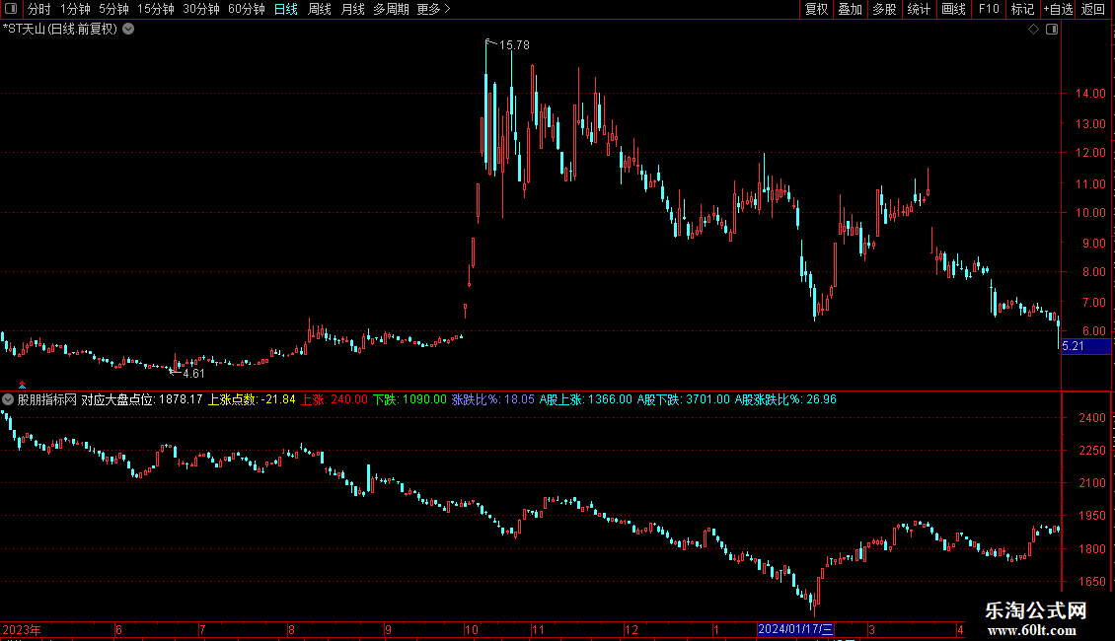Image resolution: width=1115 pixels, height=641 pixels.
Task: Click the 统计 statistics button
Action: pos(919,9)
